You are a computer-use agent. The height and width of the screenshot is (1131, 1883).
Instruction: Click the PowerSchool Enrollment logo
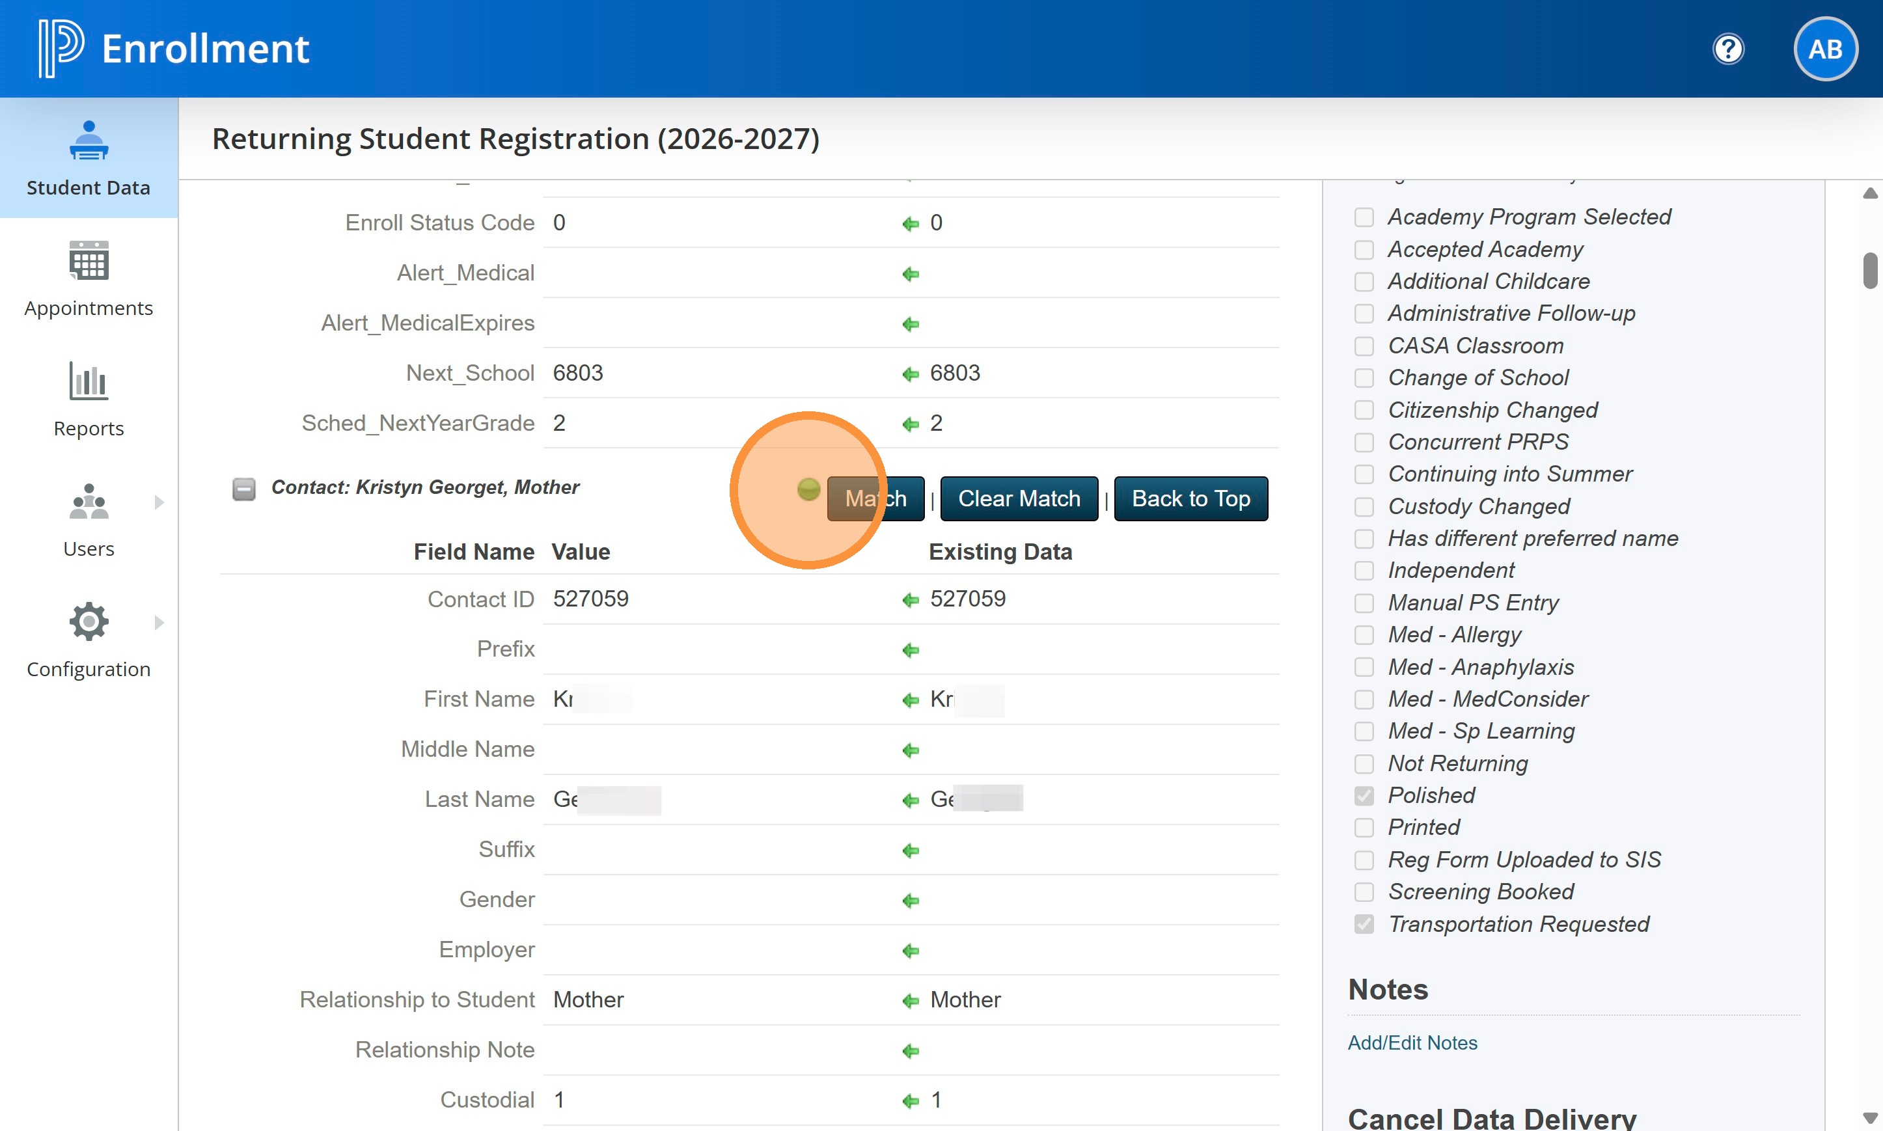pyautogui.click(x=62, y=48)
